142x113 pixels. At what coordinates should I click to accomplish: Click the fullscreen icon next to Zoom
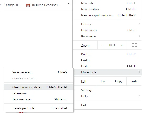point(134,45)
